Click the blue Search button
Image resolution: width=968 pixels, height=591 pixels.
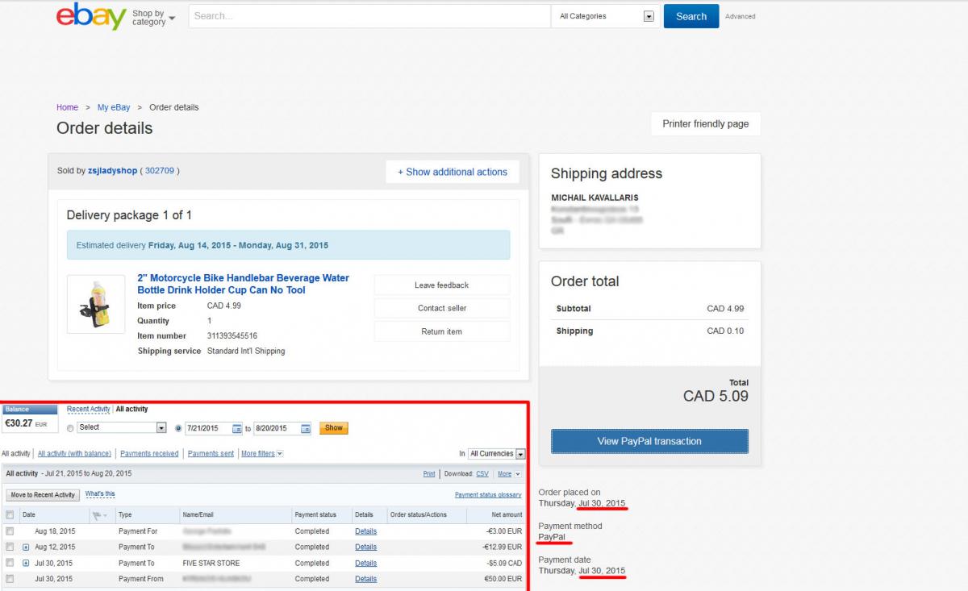[691, 16]
